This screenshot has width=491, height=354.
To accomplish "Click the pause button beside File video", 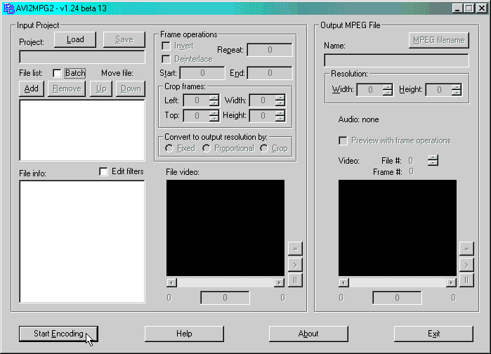I will click(x=295, y=280).
